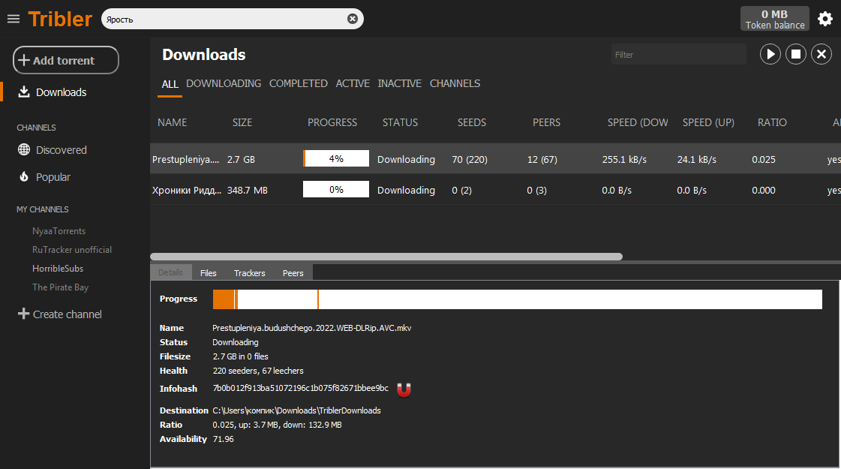
Task: Open the RuTracker unofficial channel
Action: click(72, 250)
